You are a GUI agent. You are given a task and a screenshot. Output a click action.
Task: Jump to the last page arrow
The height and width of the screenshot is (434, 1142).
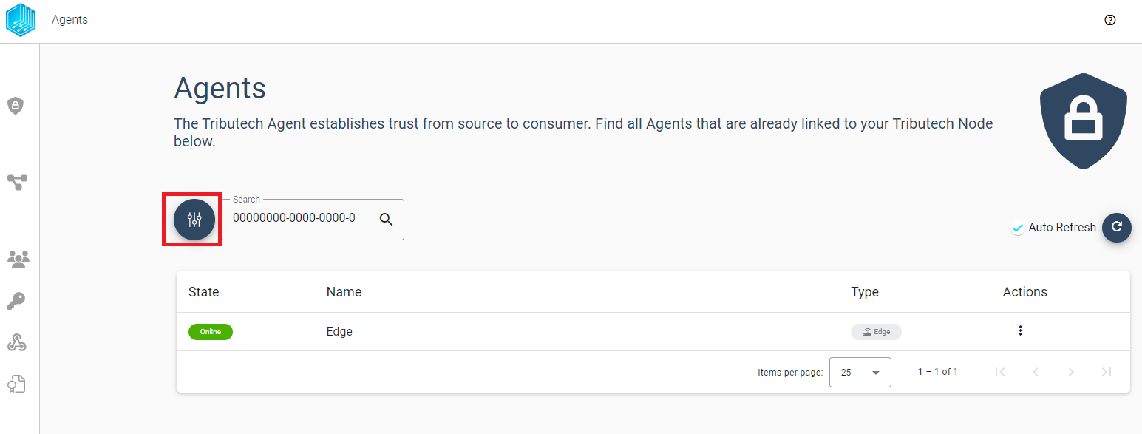point(1107,372)
